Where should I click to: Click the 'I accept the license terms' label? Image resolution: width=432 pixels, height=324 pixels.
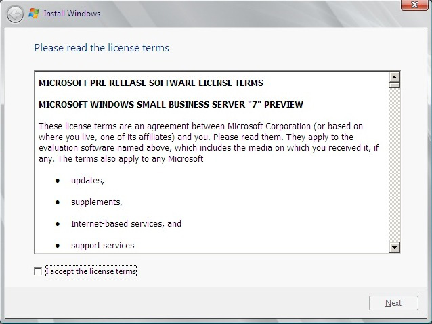coord(91,271)
